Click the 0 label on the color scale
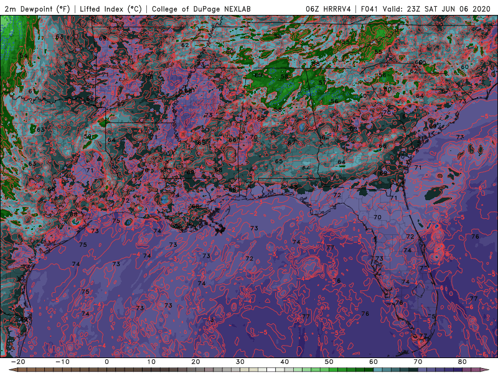498x373 pixels. (x=106, y=362)
